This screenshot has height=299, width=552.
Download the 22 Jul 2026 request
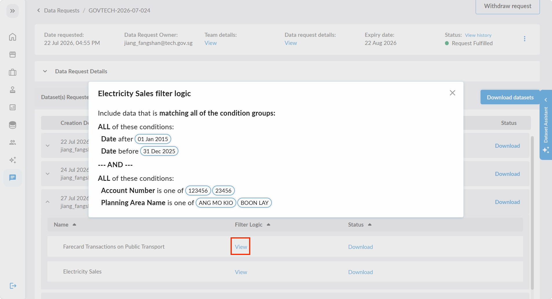click(507, 146)
